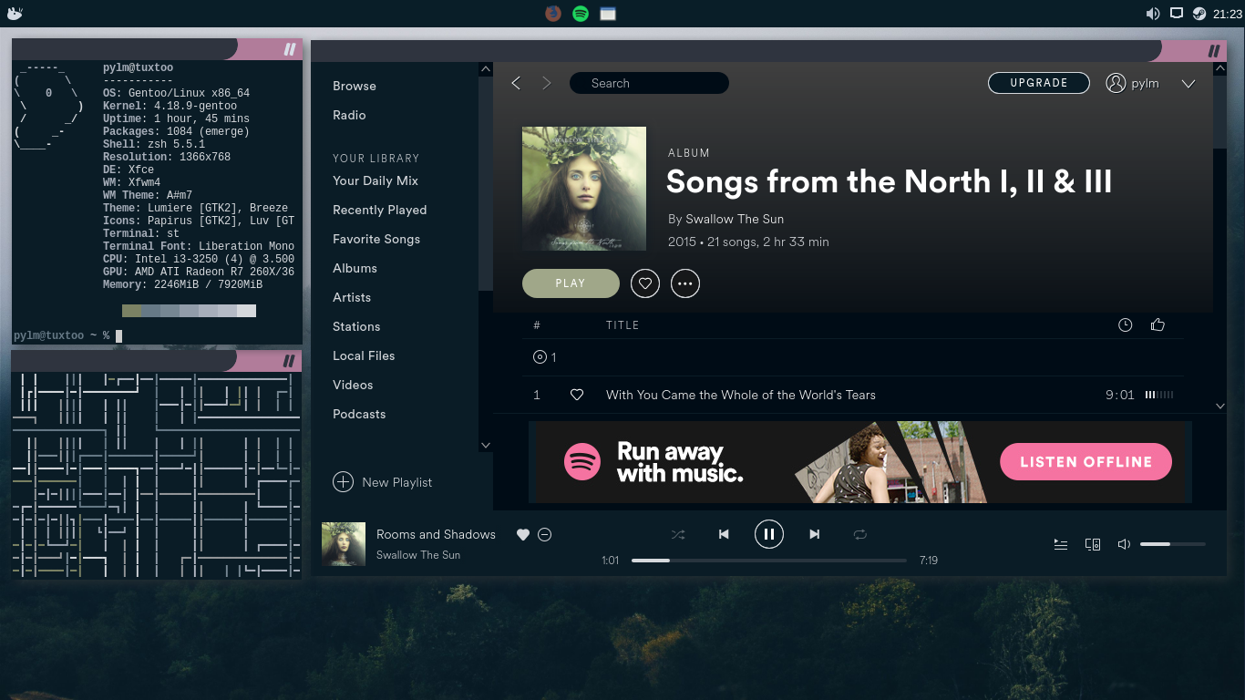Click the green PLAY album button
This screenshot has height=700, width=1245.
(x=571, y=283)
